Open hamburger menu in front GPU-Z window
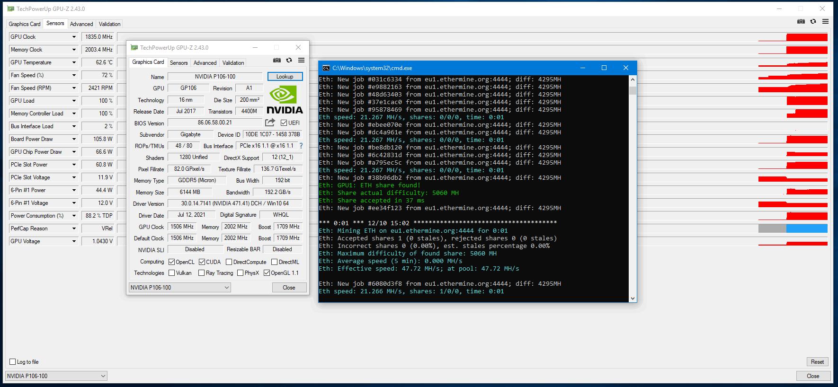 point(302,60)
